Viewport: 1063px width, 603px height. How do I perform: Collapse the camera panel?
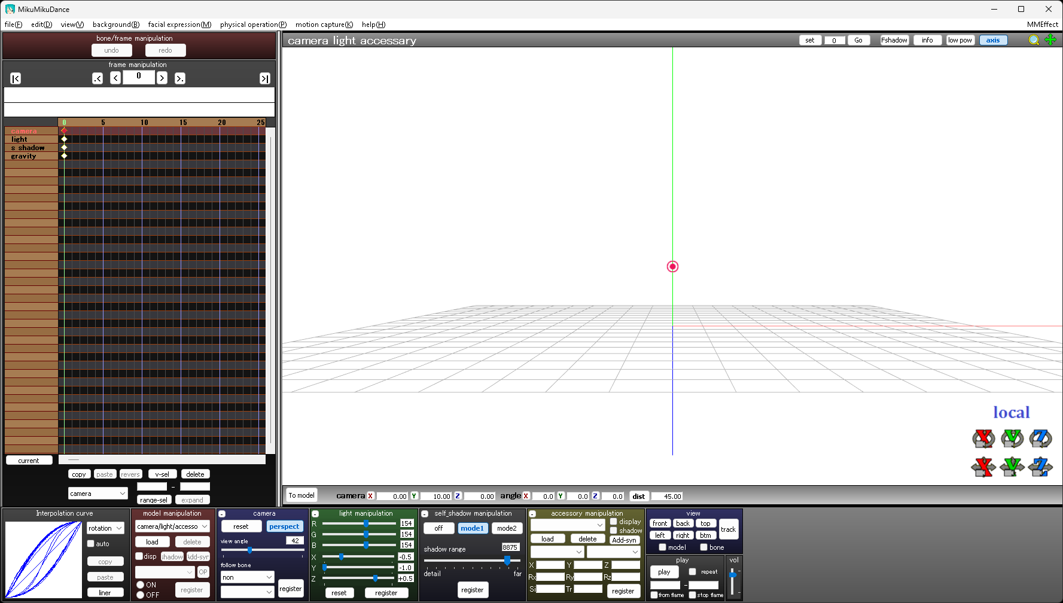pos(222,514)
